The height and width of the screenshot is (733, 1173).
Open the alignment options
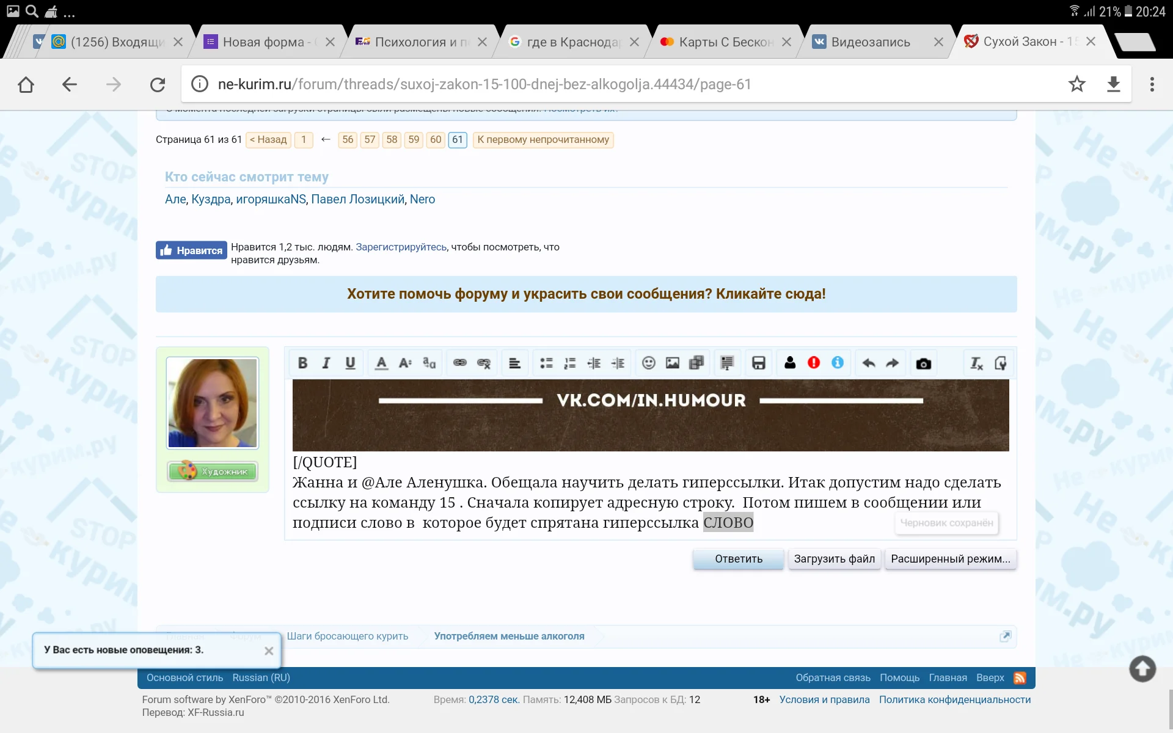(514, 362)
